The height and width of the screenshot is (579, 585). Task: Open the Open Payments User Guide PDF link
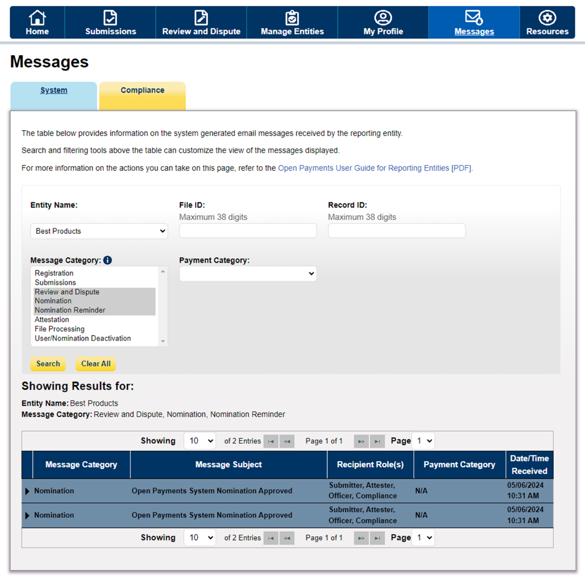point(375,168)
